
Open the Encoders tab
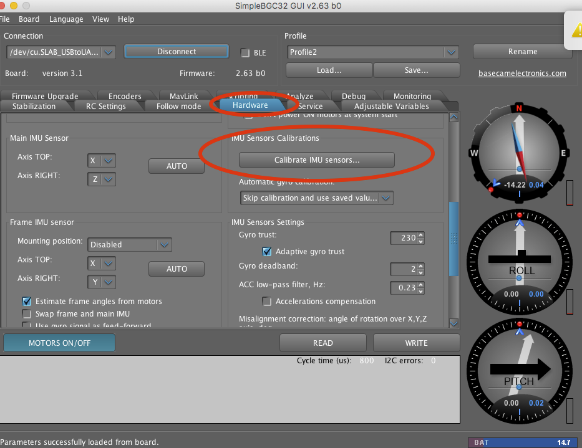click(125, 96)
